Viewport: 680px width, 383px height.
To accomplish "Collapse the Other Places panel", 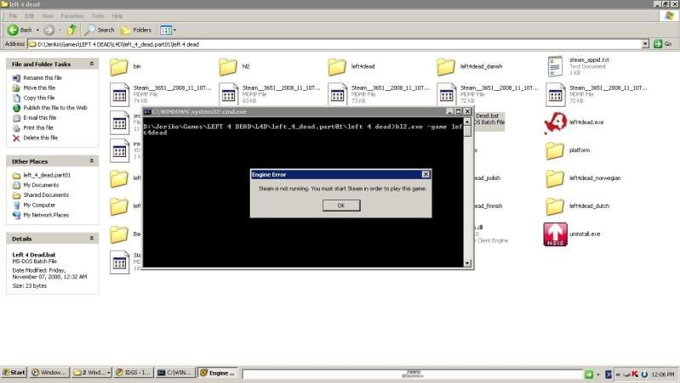I will (x=92, y=161).
